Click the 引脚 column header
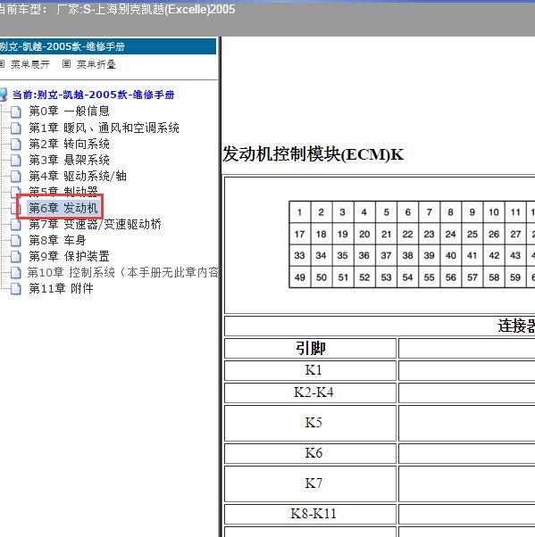Image resolution: width=535 pixels, height=537 pixels. [x=310, y=348]
